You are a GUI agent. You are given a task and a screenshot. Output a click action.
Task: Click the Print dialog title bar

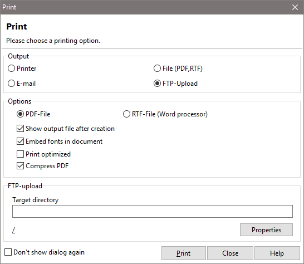145,7
